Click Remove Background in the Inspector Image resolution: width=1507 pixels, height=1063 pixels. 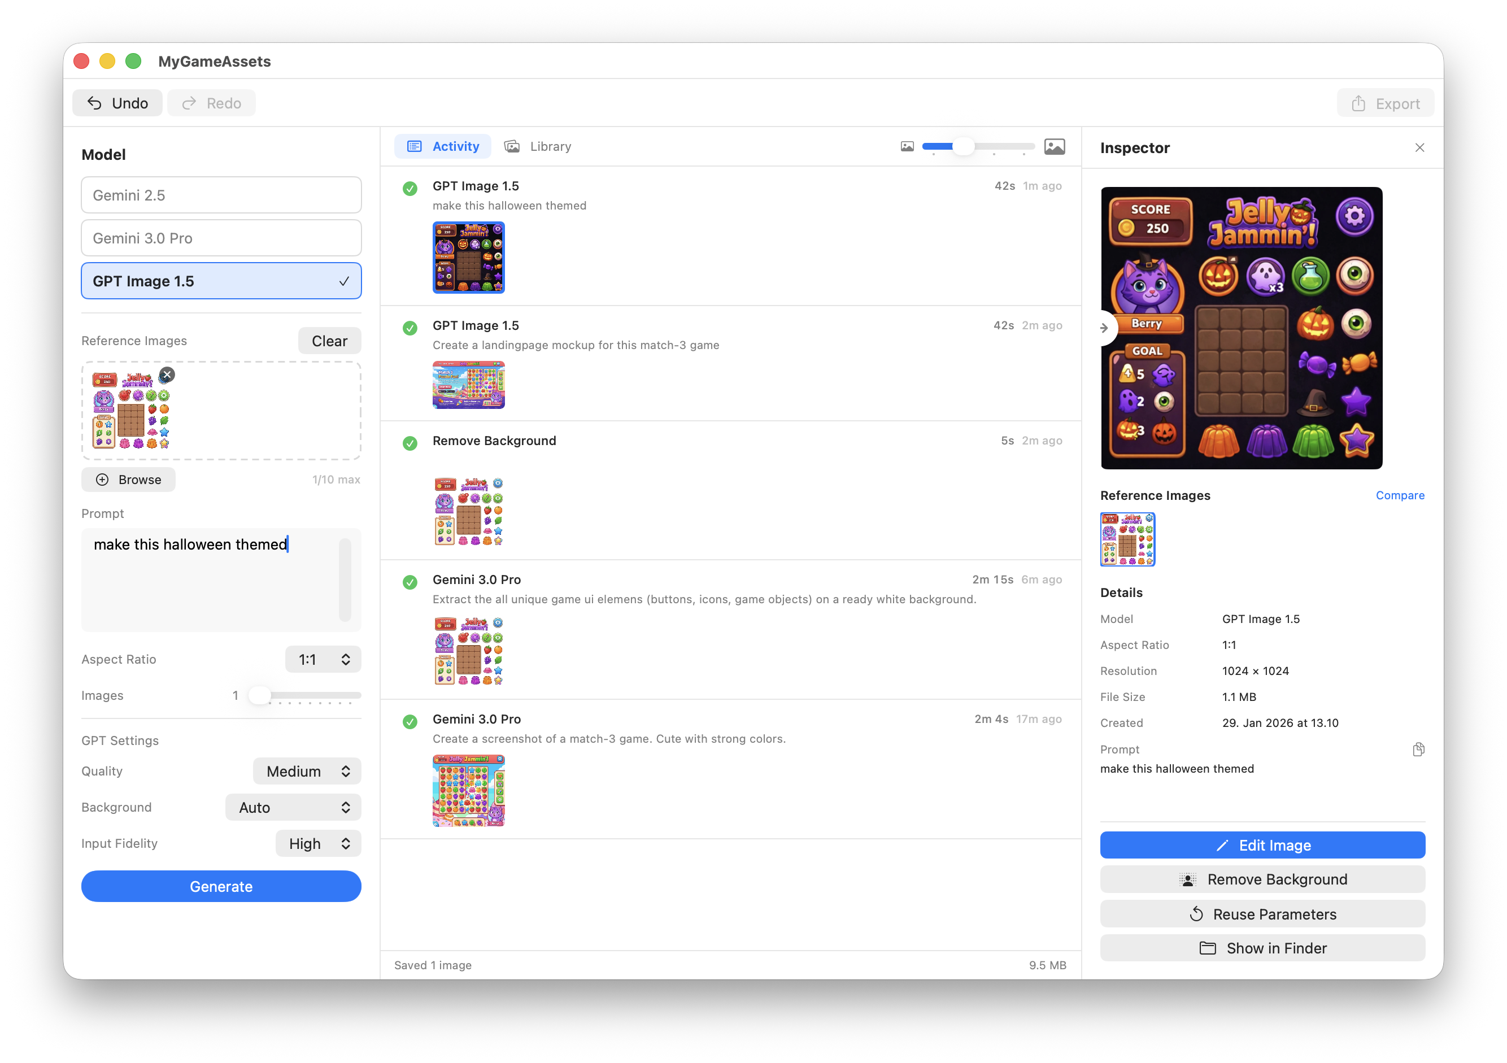click(1262, 879)
